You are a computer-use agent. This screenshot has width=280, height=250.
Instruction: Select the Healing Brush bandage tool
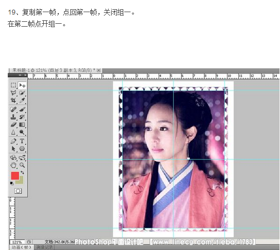click(14, 109)
